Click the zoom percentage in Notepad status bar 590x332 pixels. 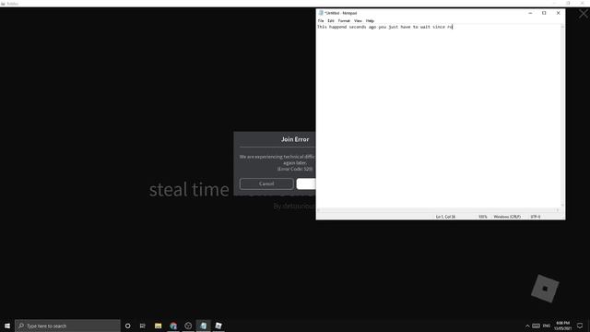click(x=483, y=217)
